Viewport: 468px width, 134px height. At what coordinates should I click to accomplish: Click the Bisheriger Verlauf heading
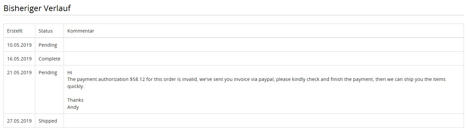coord(37,8)
